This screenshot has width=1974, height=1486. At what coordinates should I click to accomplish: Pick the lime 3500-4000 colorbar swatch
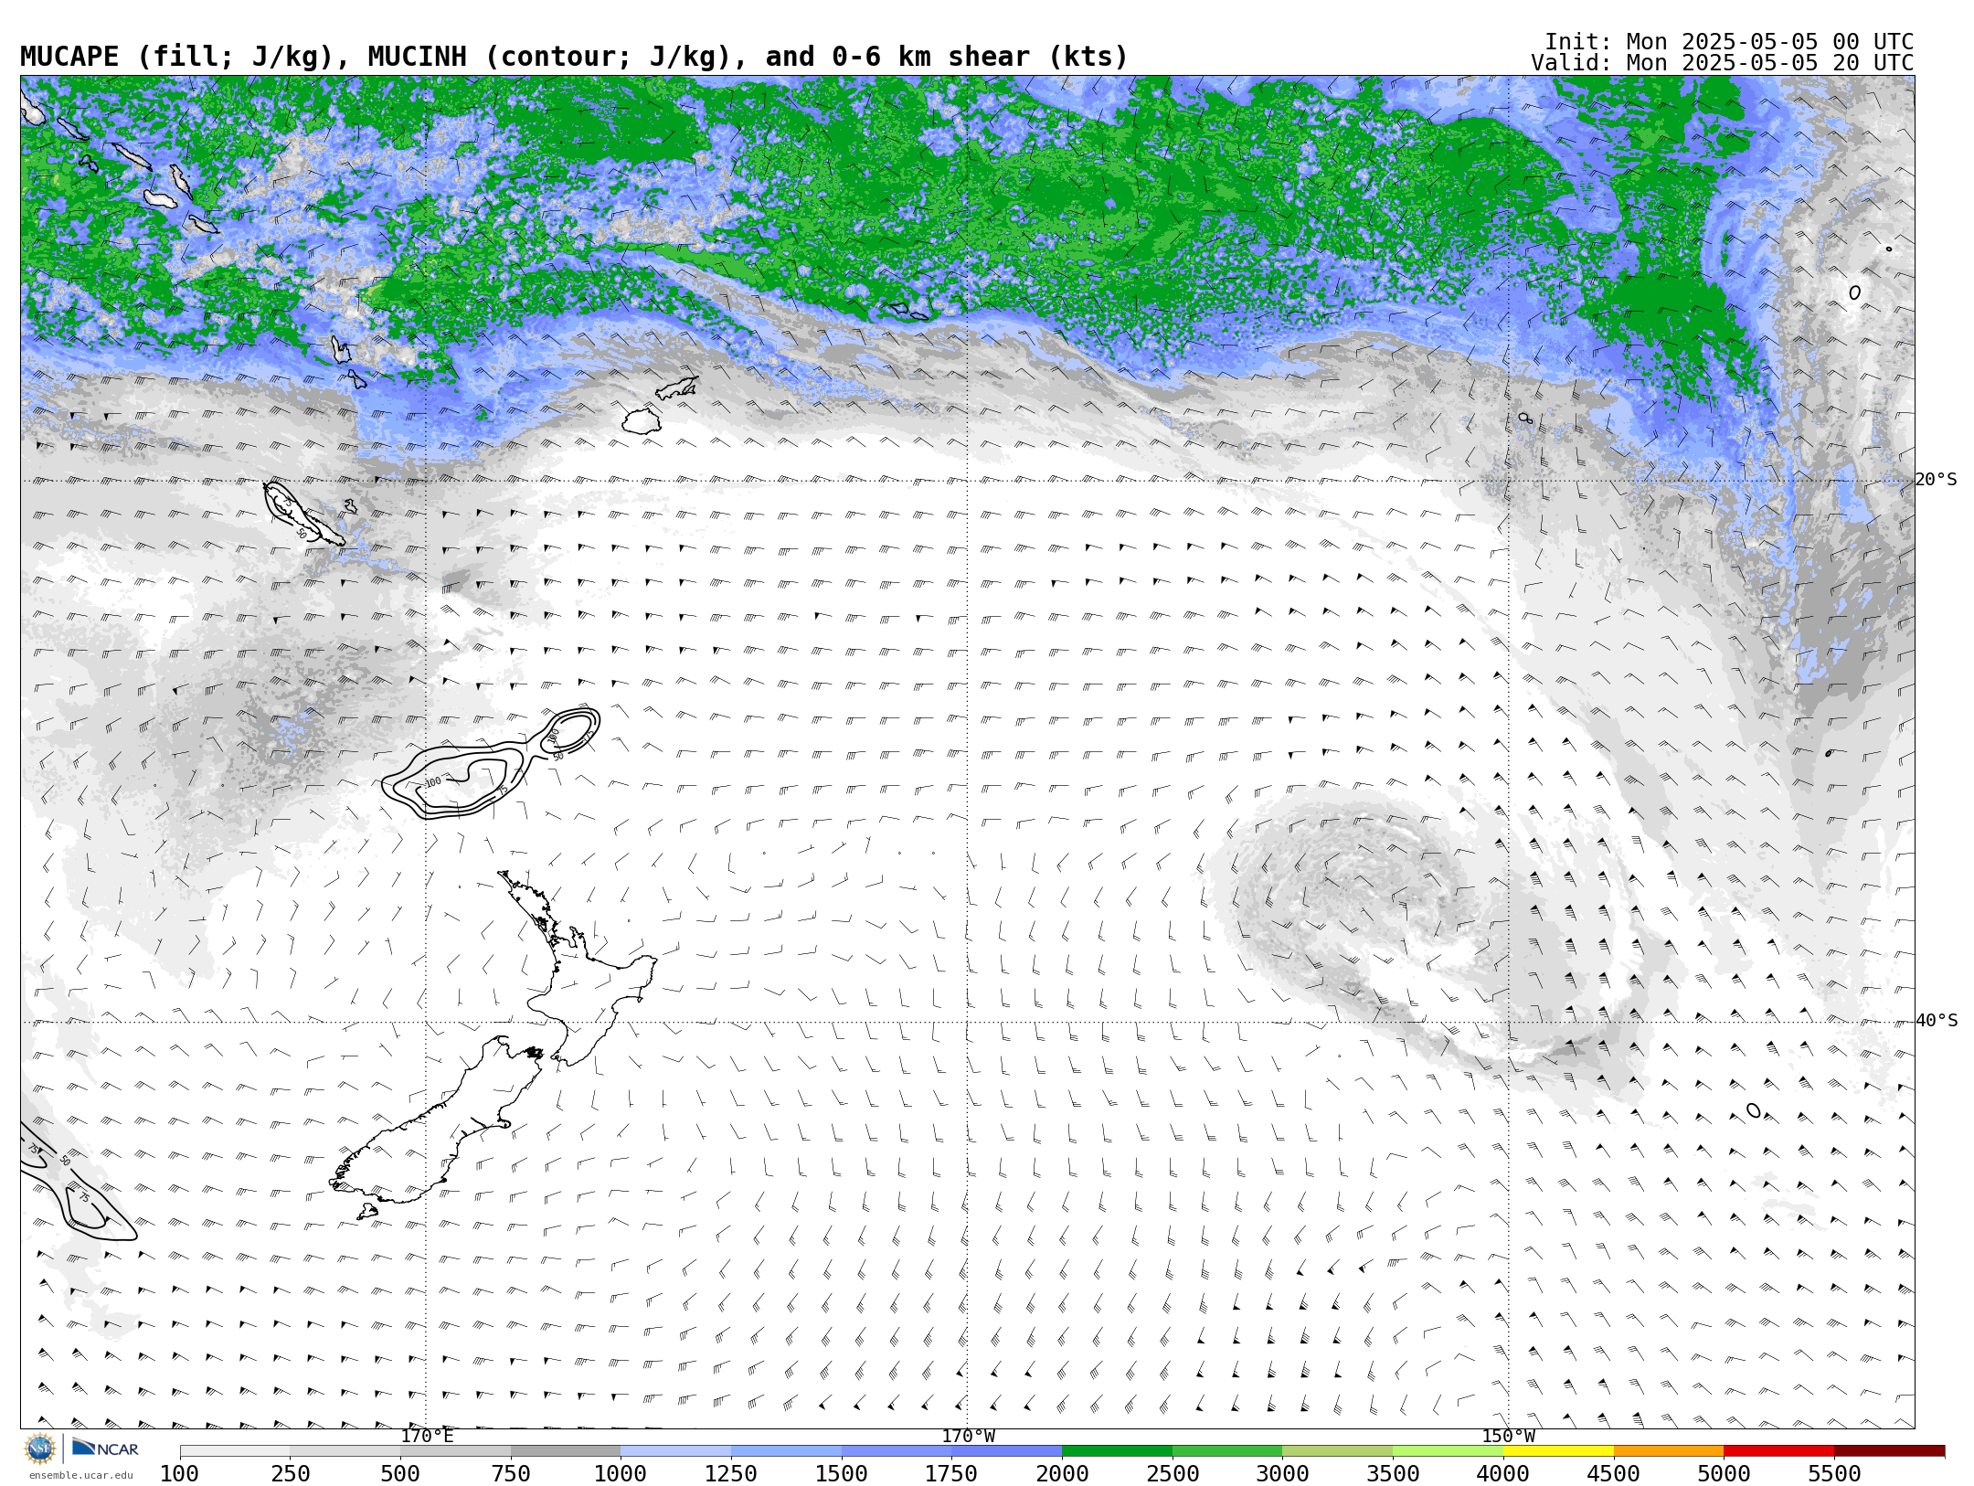pos(1448,1451)
